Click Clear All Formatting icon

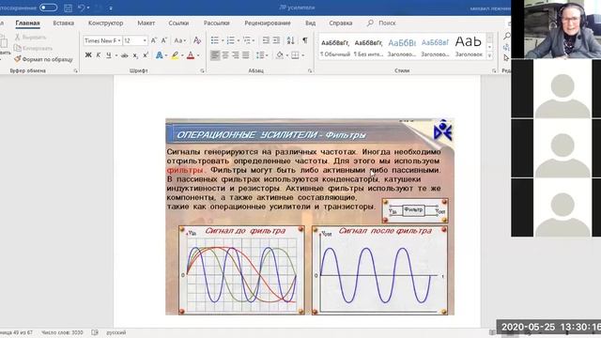click(197, 40)
